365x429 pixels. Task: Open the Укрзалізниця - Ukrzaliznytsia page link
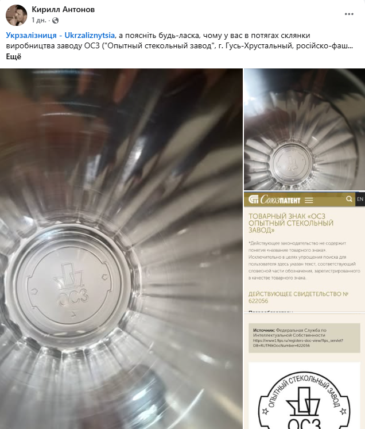tap(60, 35)
